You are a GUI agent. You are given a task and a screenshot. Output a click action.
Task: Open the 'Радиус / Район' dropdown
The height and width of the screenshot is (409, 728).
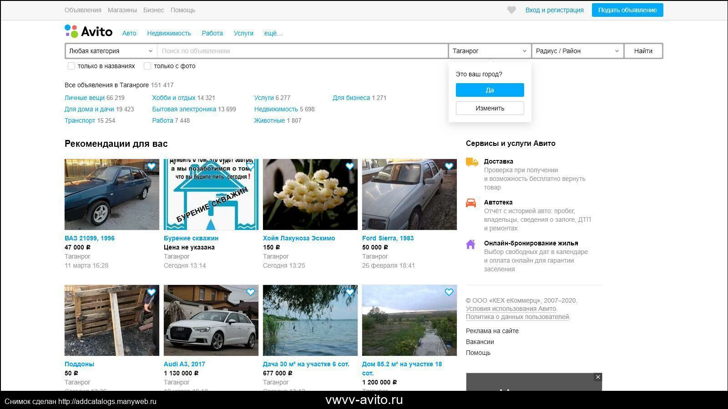click(x=577, y=51)
